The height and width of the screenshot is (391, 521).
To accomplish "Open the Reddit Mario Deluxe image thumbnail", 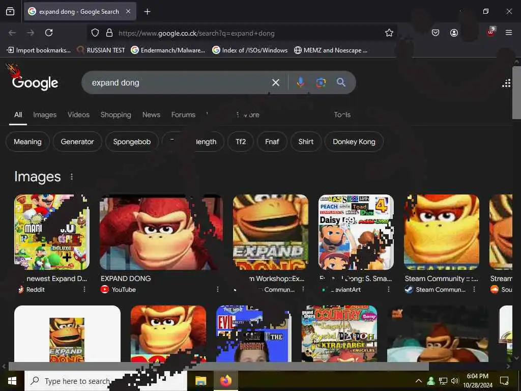I will tap(52, 232).
